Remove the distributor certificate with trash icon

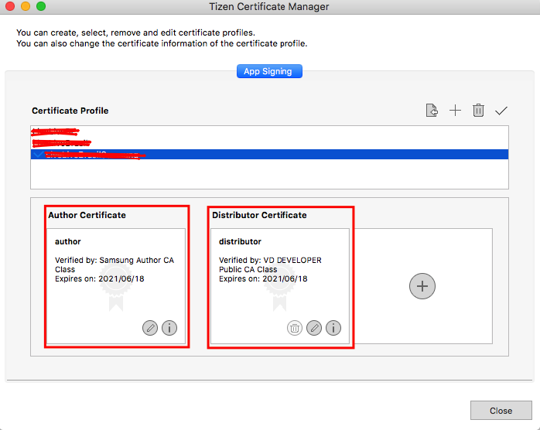[x=295, y=328]
